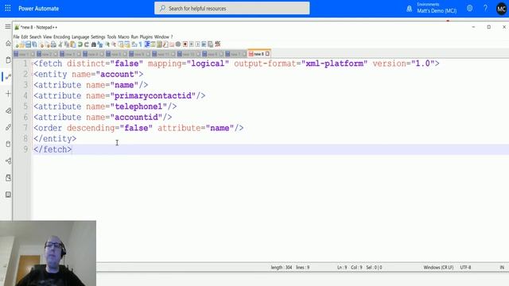509x286 pixels.
Task: Open the MC account avatar menu
Action: (501, 9)
